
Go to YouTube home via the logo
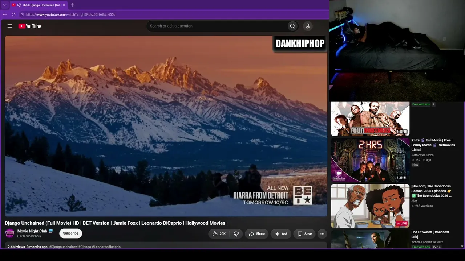[x=30, y=26]
